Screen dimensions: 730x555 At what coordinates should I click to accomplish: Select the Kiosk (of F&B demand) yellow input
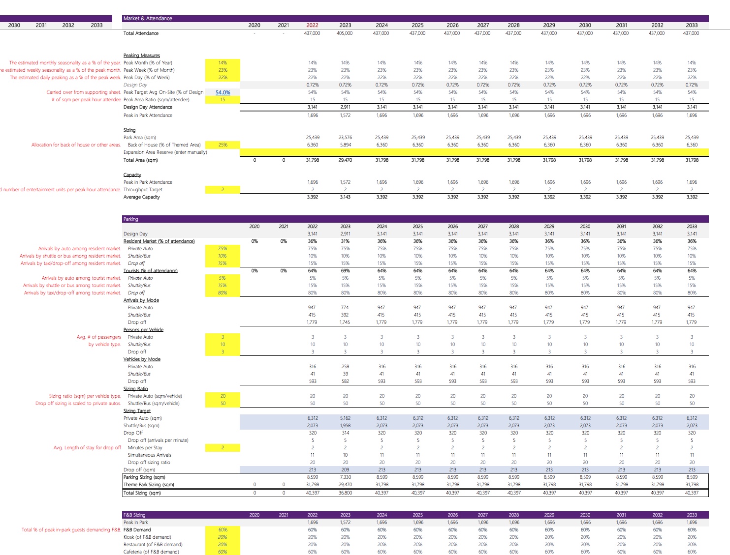point(222,537)
